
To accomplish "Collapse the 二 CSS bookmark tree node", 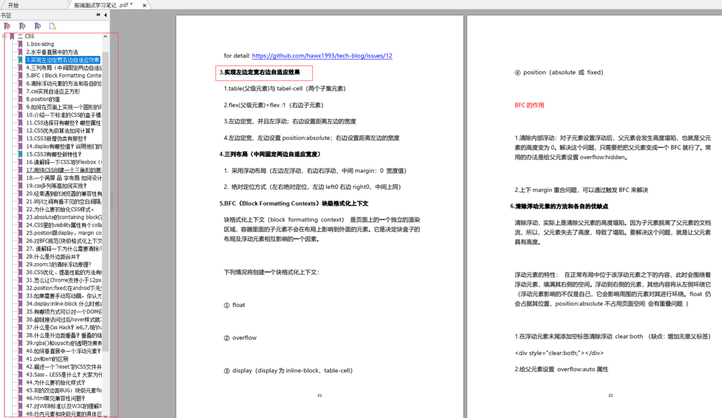I will tap(5, 36).
